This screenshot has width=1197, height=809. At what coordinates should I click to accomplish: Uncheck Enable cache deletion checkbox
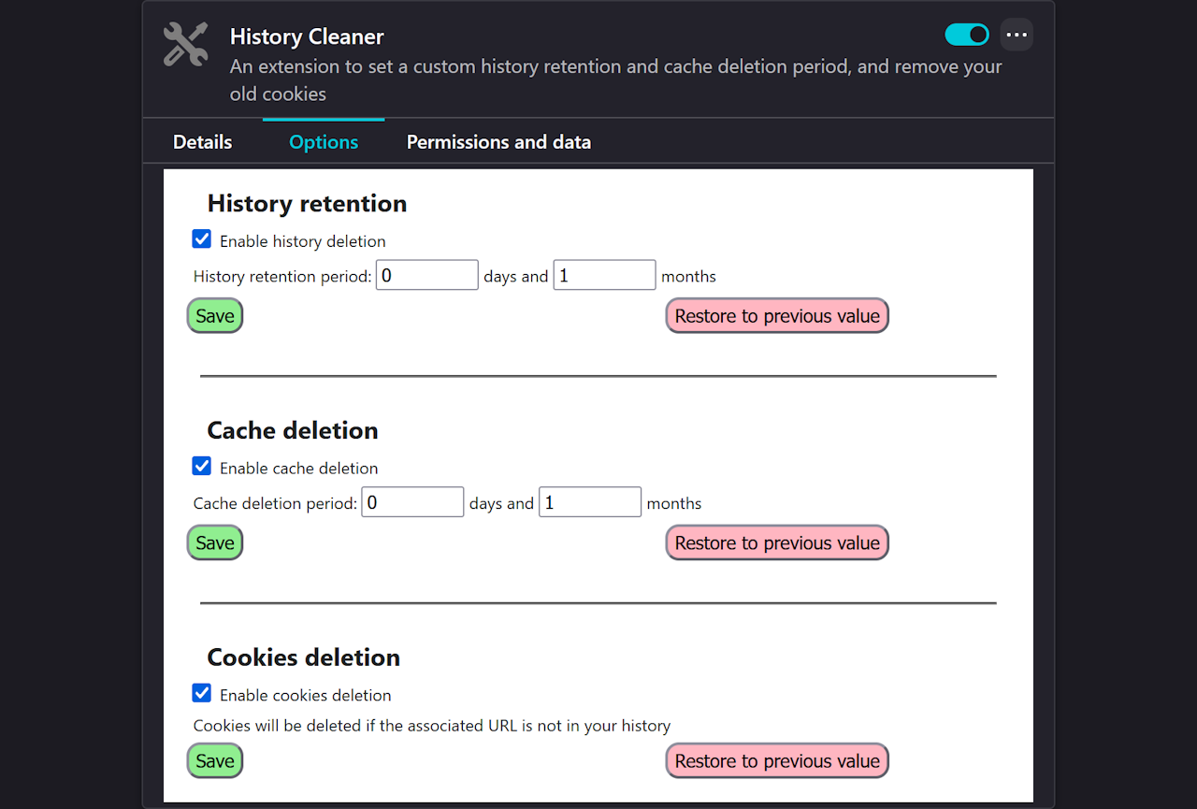(x=201, y=466)
